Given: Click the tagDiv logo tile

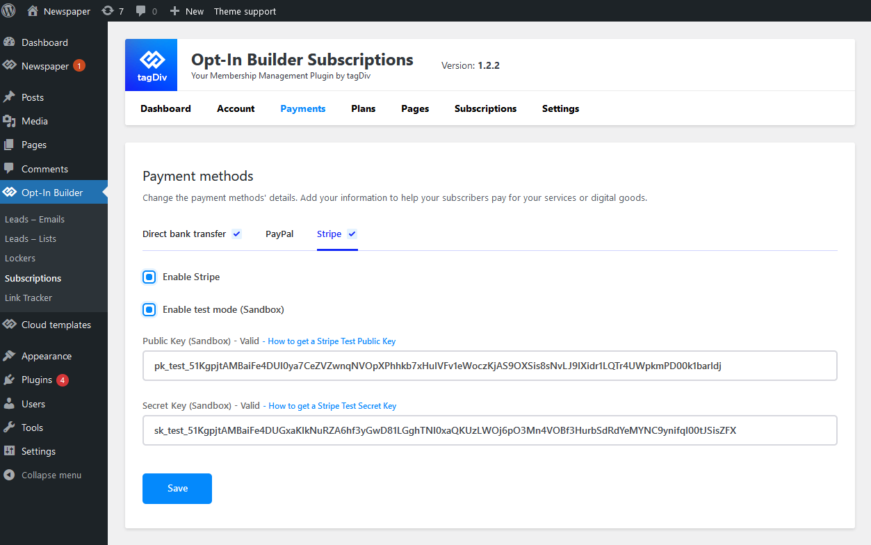Looking at the screenshot, I should [152, 65].
